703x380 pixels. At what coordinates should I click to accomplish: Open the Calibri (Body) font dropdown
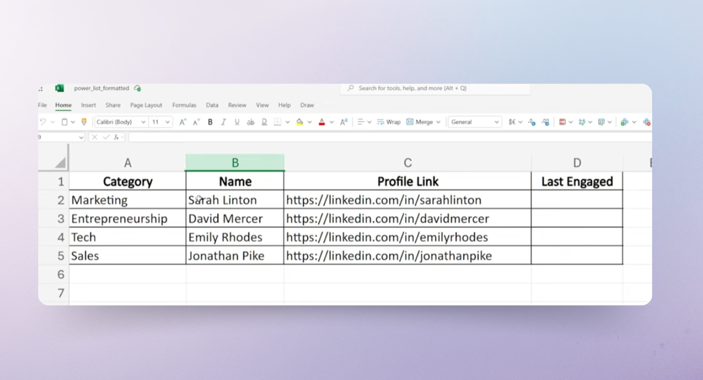(143, 122)
